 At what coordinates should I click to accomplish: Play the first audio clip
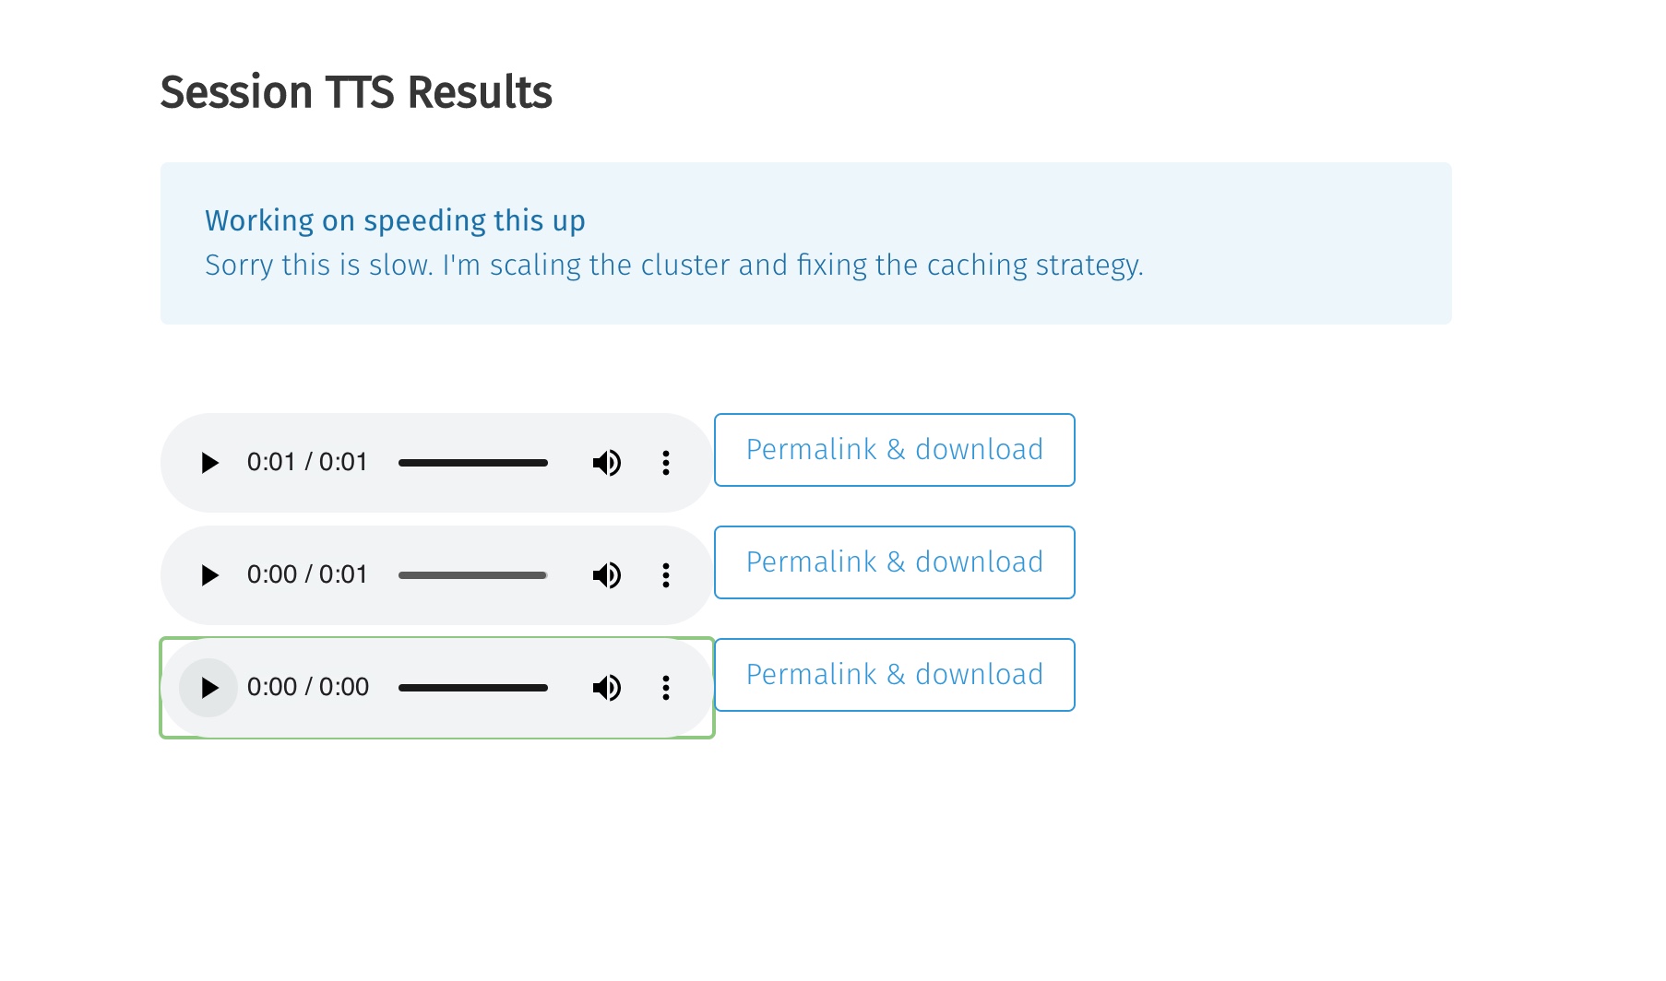209,463
